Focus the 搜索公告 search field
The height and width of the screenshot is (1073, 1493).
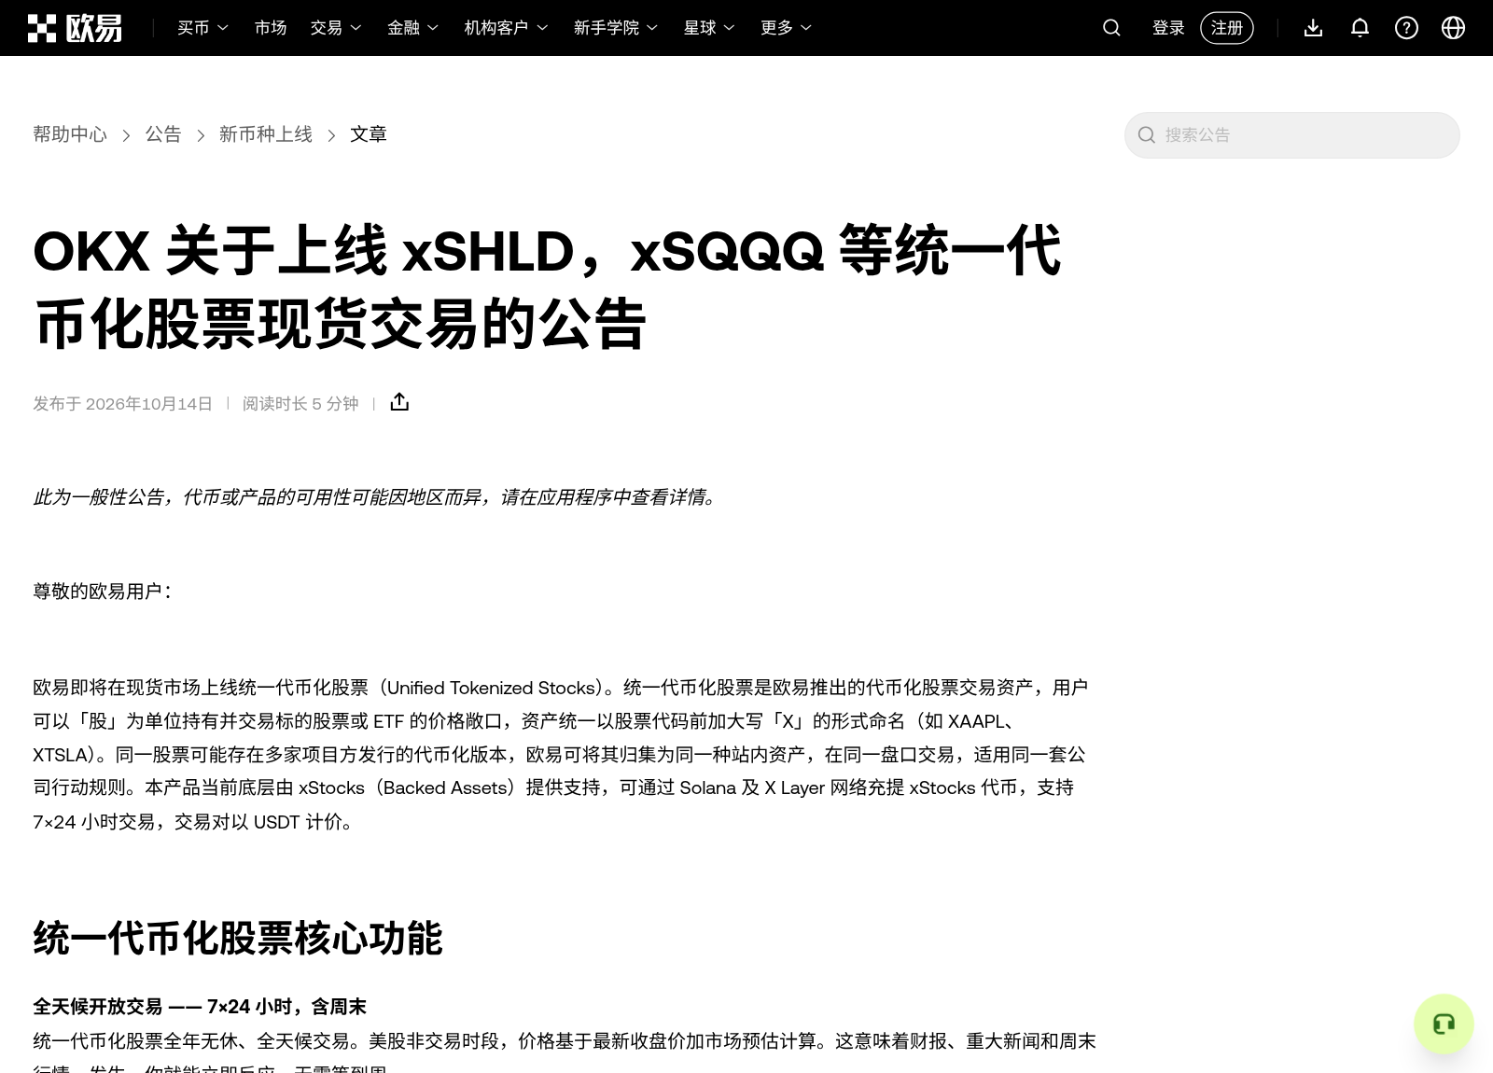coord(1291,135)
